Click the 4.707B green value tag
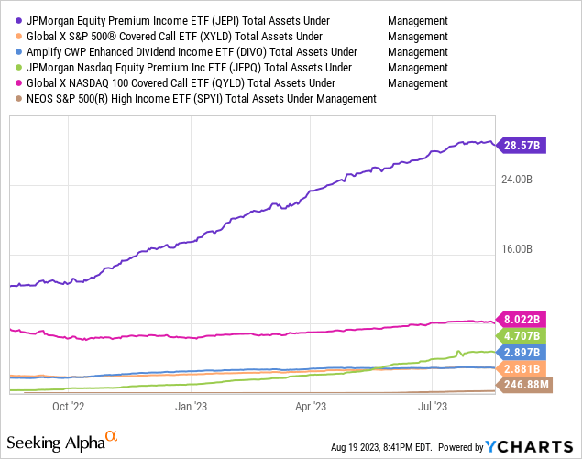Image resolution: width=582 pixels, height=459 pixels. pyautogui.click(x=520, y=336)
